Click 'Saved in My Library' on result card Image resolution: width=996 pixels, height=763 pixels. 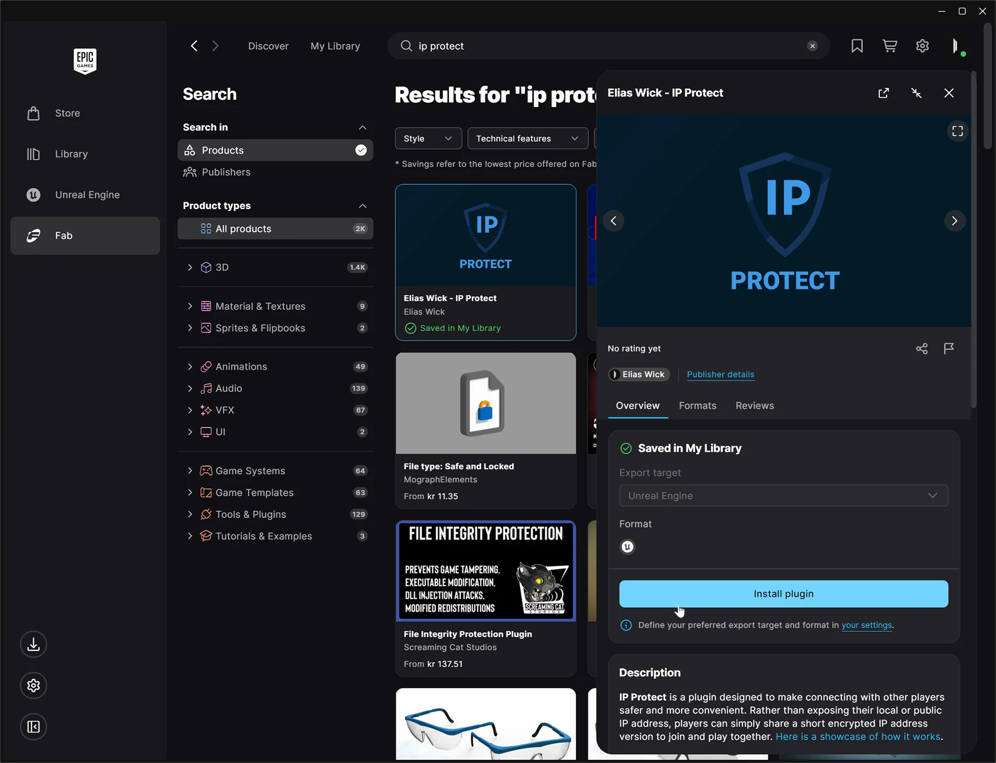pos(453,329)
